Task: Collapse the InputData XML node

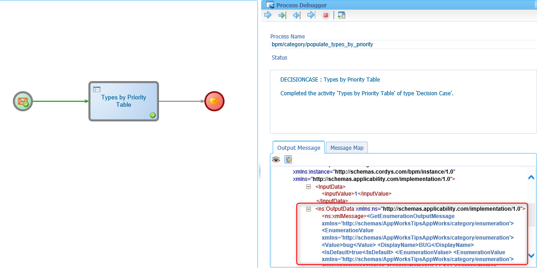Action: click(x=308, y=187)
